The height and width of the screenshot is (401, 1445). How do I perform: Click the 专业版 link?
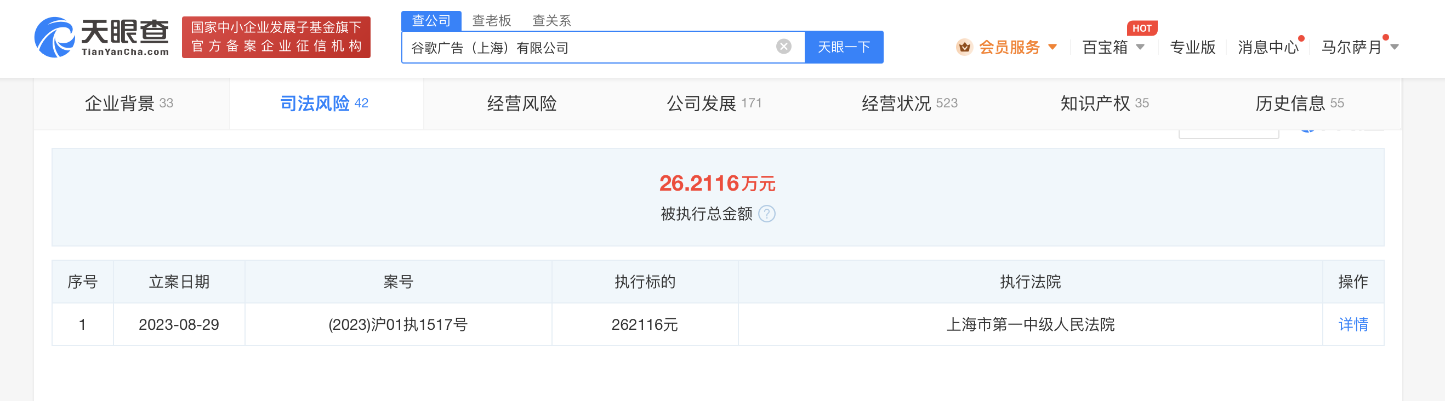(x=1192, y=47)
